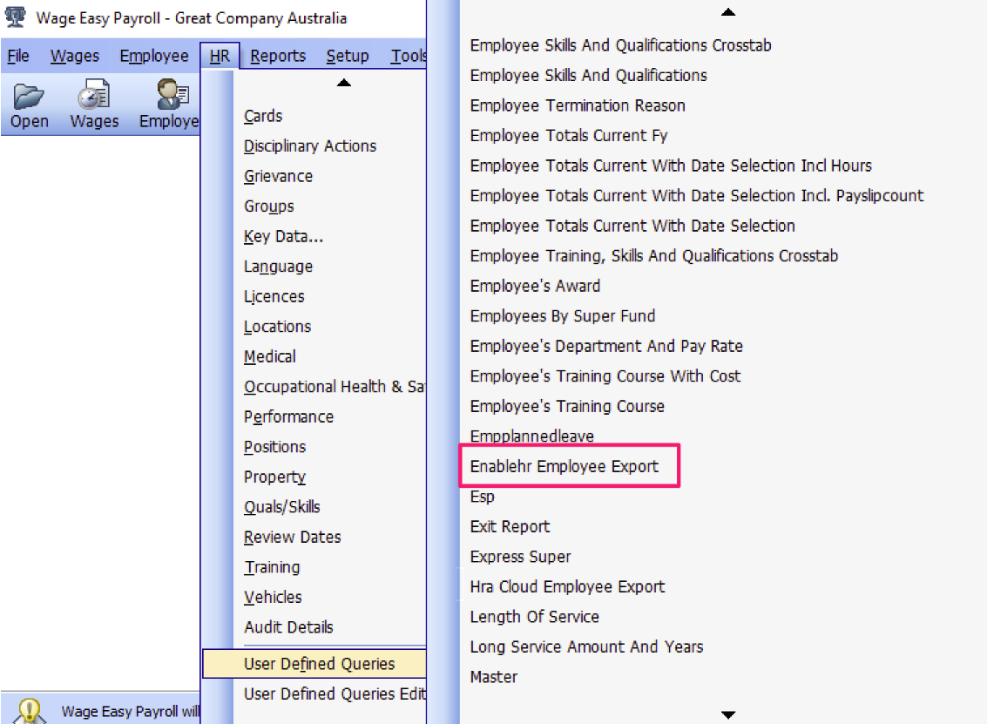The height and width of the screenshot is (724, 987).
Task: Select Employee's Department And Pay Rate
Action: click(x=606, y=346)
